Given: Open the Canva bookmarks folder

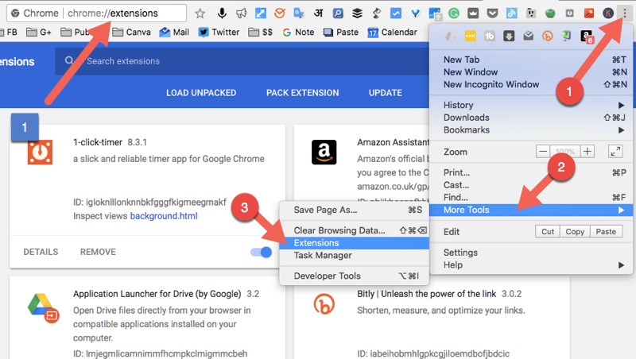Looking at the screenshot, I should pos(131,32).
